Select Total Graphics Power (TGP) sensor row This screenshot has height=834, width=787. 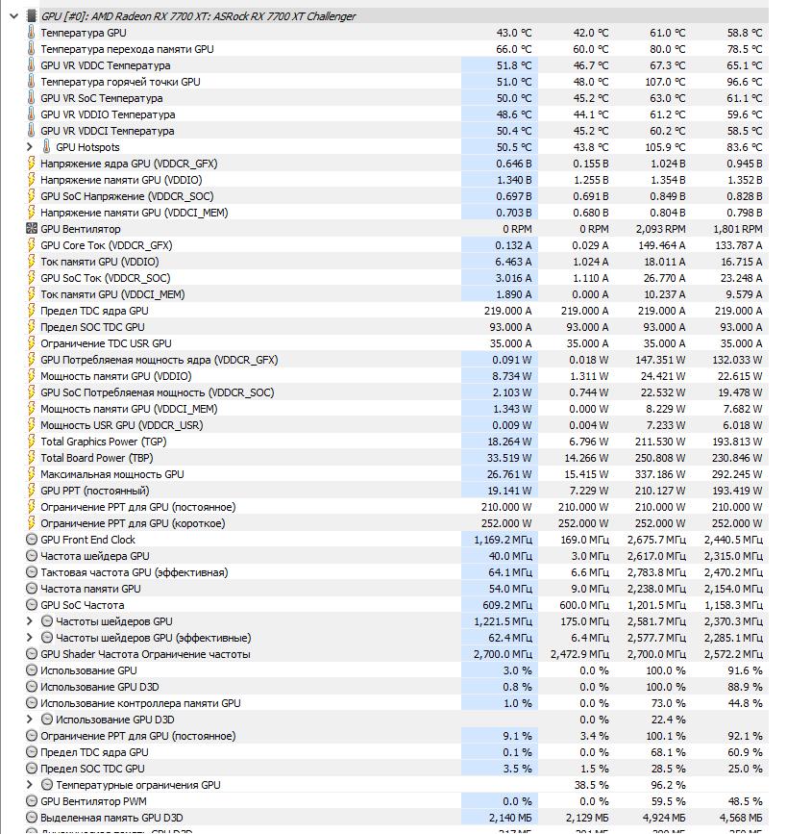(396, 442)
